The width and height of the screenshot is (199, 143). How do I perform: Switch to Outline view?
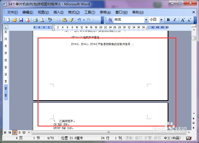(19, 132)
